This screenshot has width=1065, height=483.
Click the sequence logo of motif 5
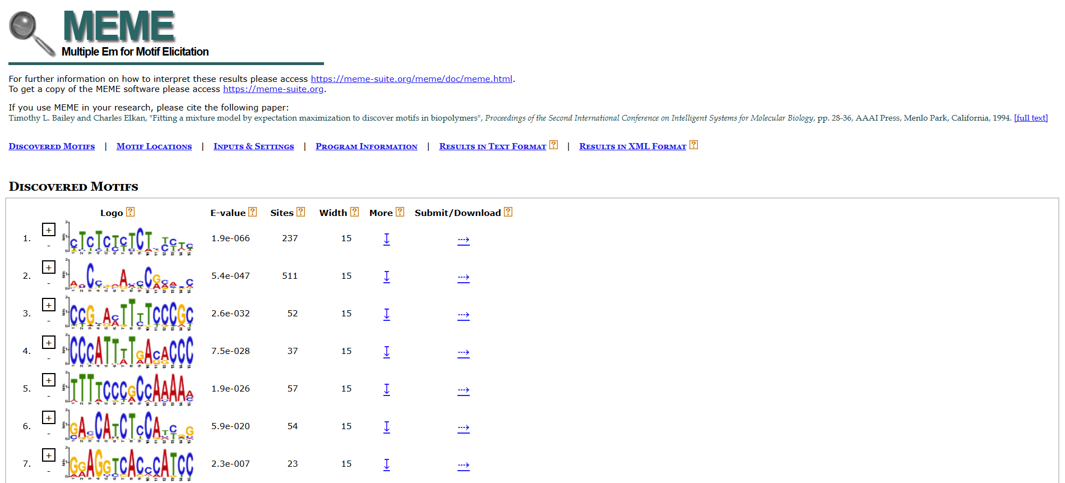point(128,389)
